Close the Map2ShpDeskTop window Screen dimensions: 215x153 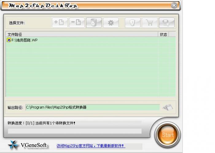point(174,6)
